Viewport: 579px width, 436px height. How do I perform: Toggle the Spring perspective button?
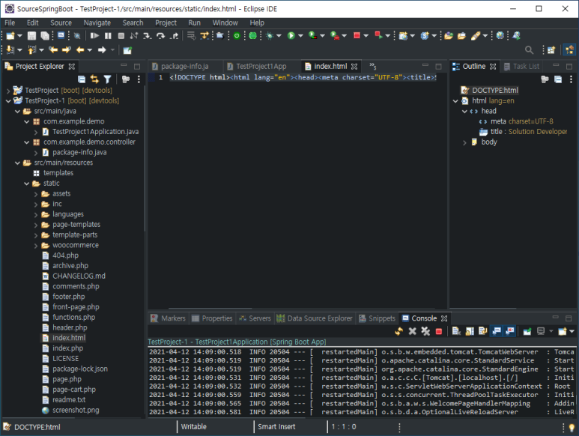click(569, 50)
